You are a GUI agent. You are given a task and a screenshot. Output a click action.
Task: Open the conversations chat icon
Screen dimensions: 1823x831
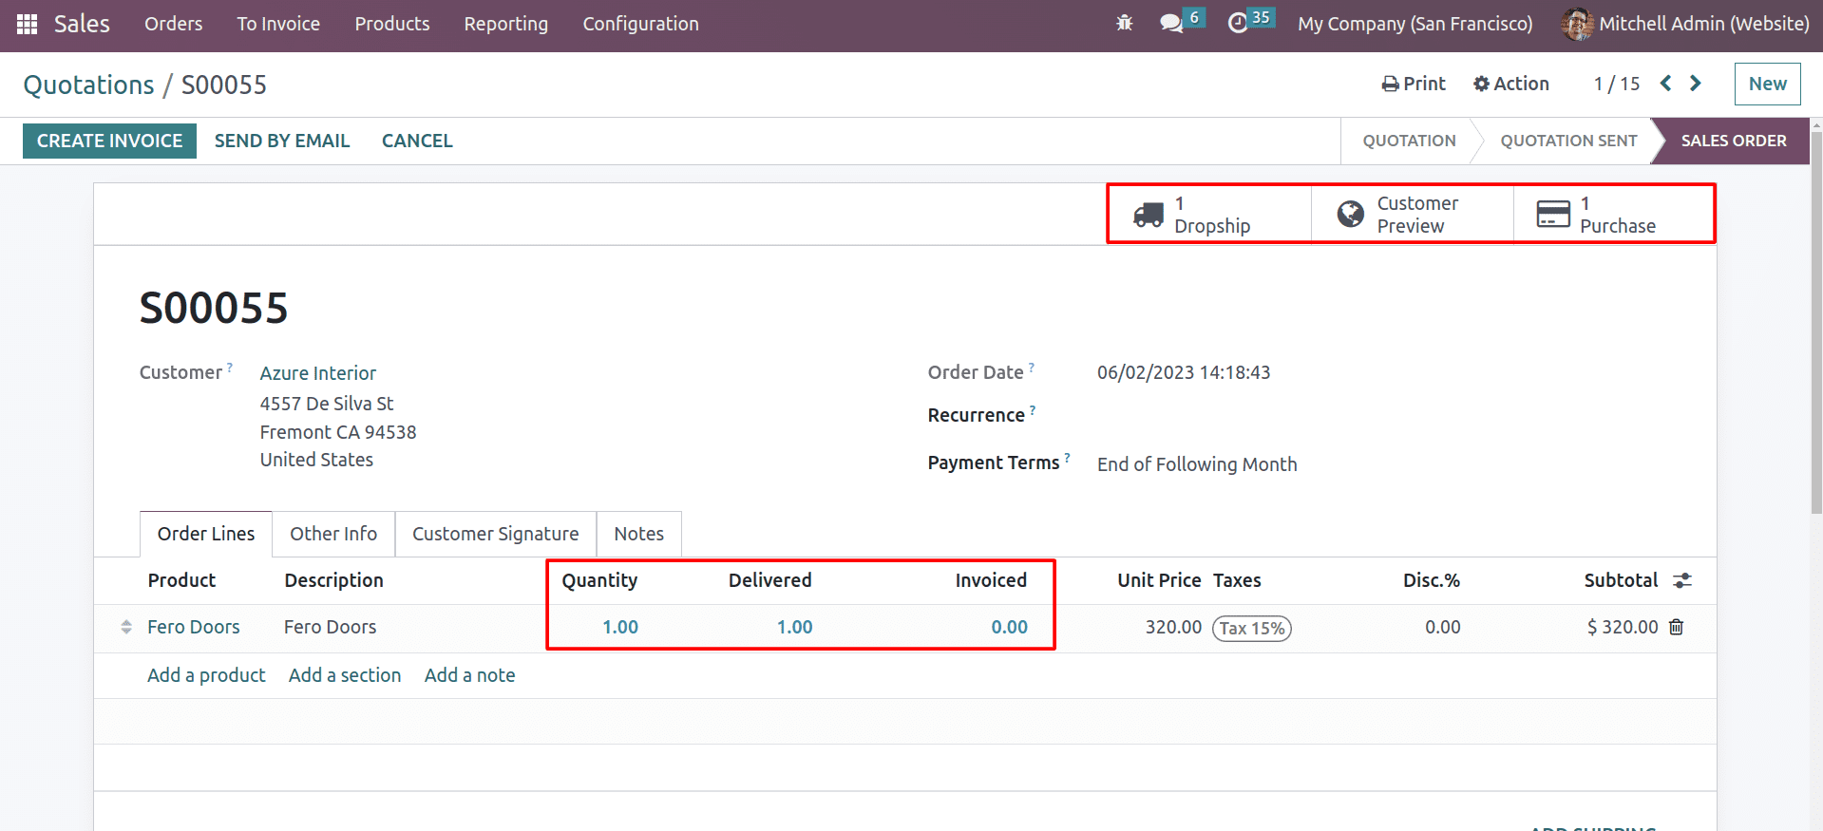[x=1171, y=24]
